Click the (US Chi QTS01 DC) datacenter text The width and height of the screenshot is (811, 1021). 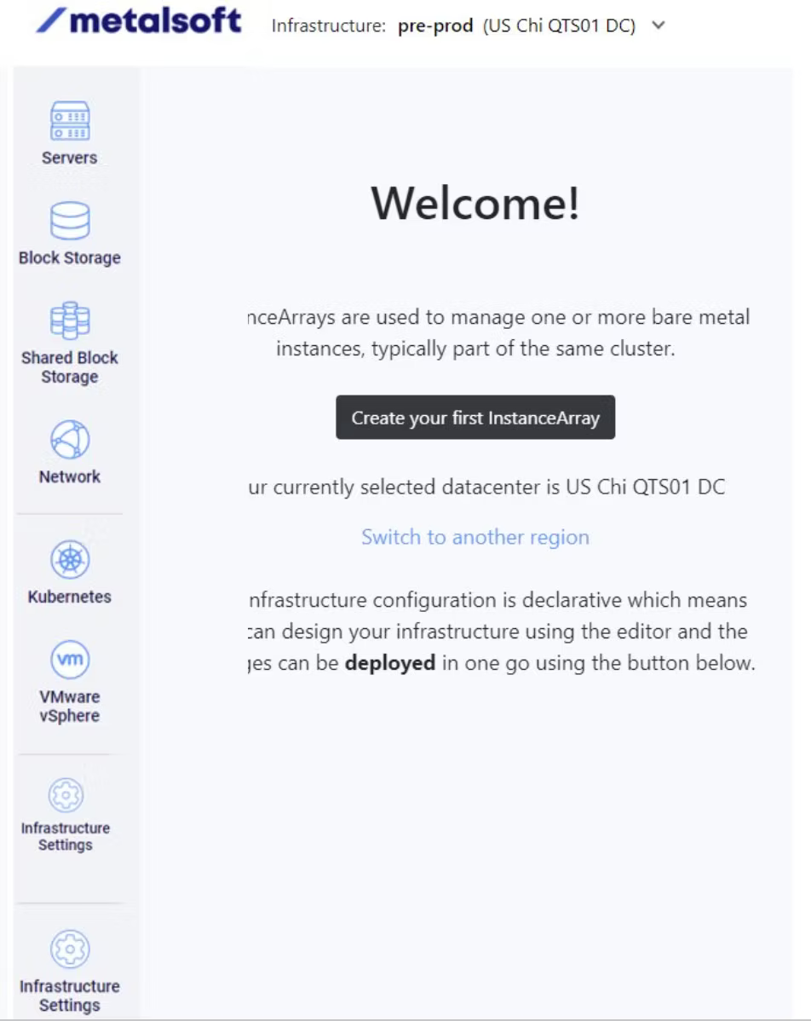[559, 26]
